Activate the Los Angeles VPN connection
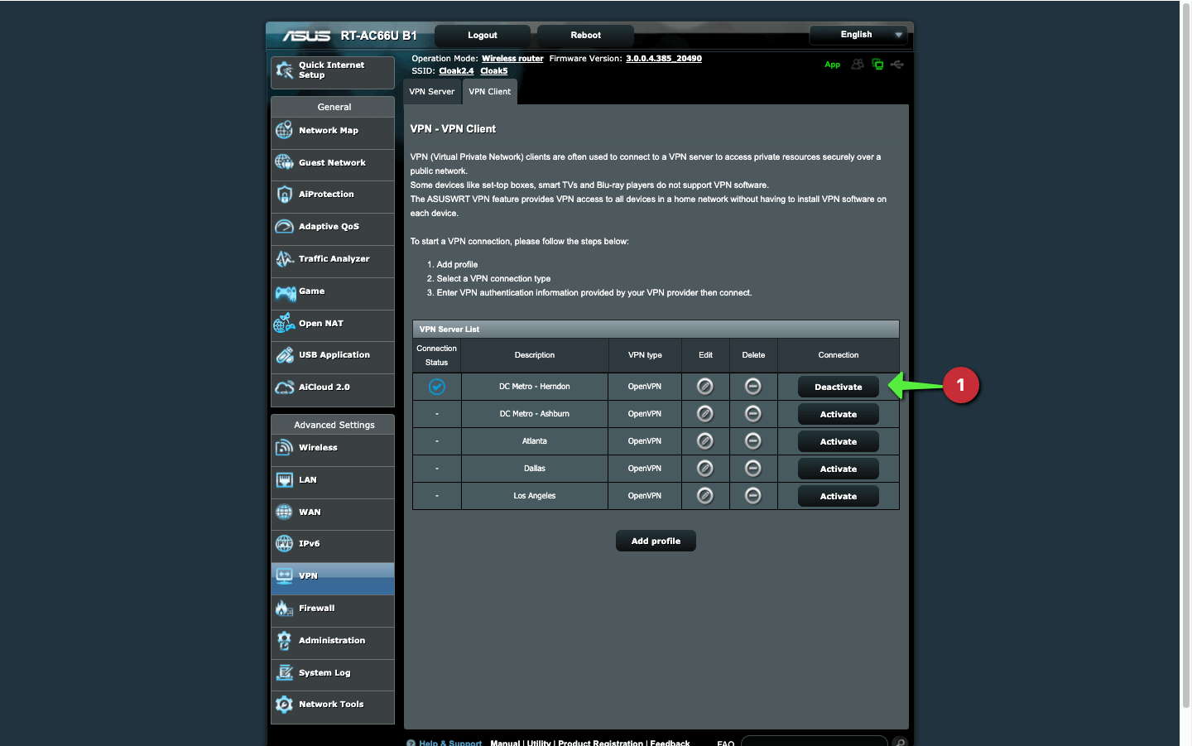 point(839,497)
